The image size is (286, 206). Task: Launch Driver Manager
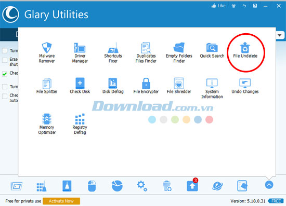[x=80, y=52]
